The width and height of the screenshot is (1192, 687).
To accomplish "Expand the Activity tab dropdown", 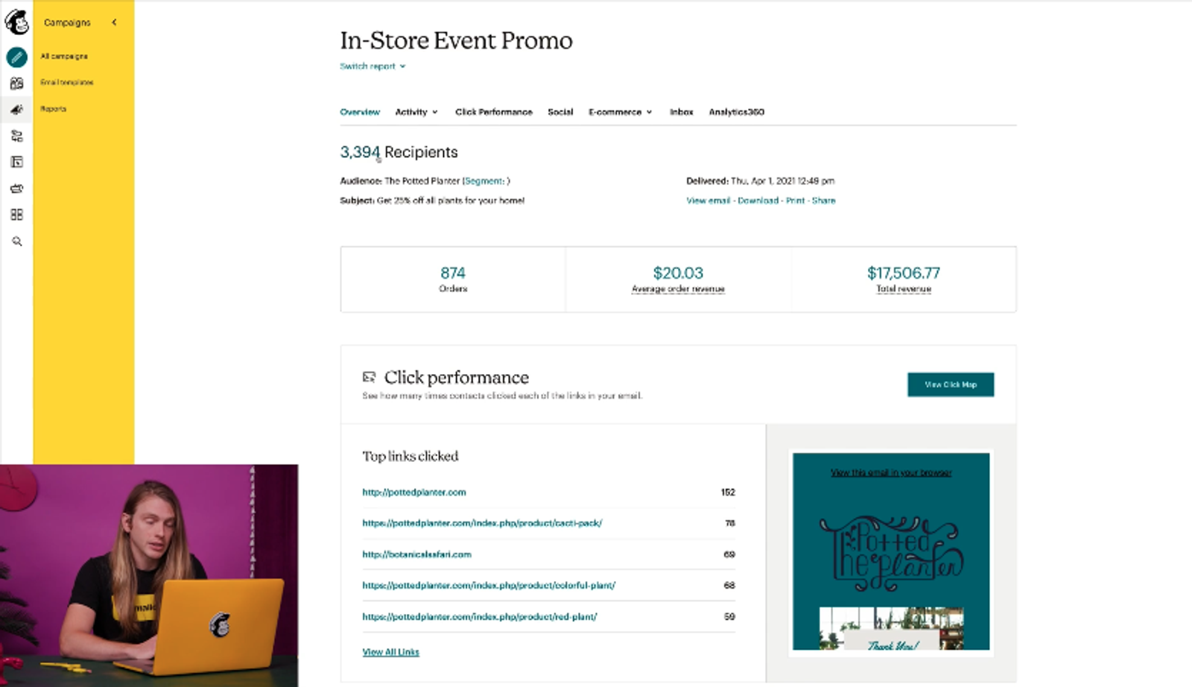I will tap(416, 112).
